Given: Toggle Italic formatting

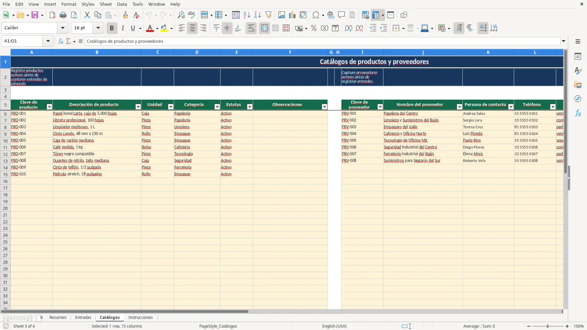Looking at the screenshot, I should (x=123, y=28).
